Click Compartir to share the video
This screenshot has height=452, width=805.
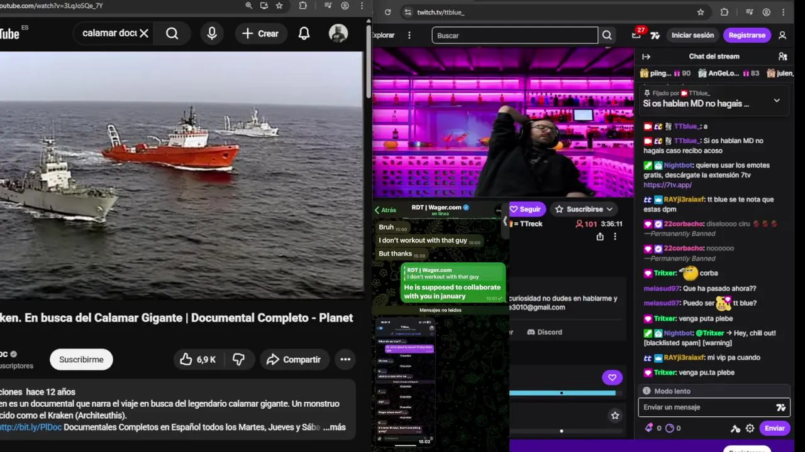(x=294, y=360)
